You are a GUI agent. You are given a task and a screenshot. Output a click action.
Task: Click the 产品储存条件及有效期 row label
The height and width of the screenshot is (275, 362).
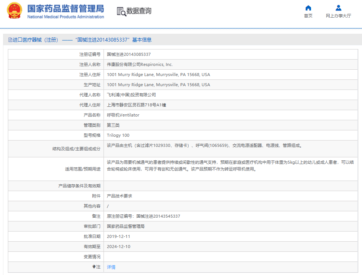pyautogui.click(x=80, y=186)
